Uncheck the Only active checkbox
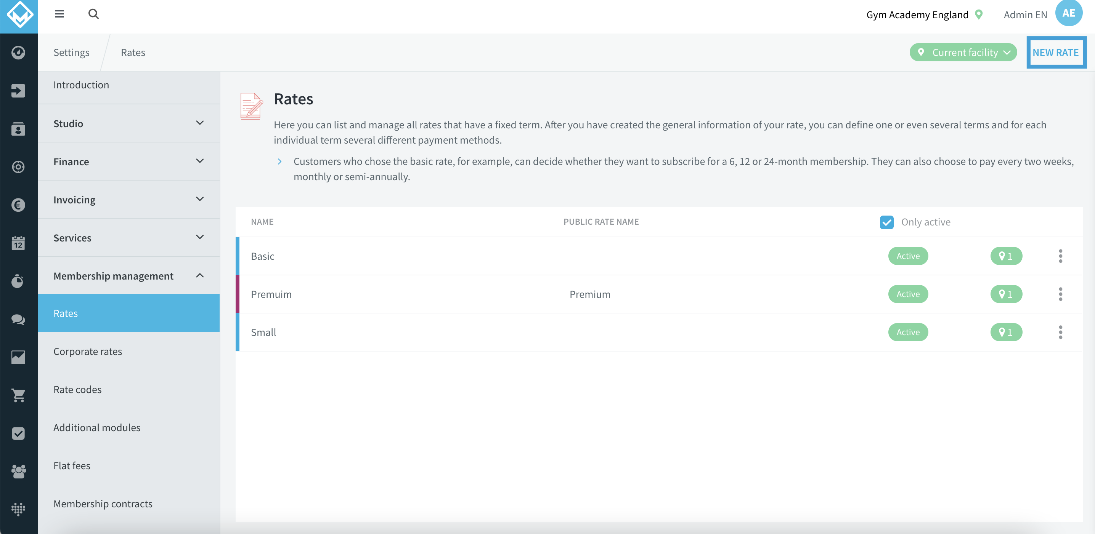Image resolution: width=1095 pixels, height=534 pixels. click(886, 222)
